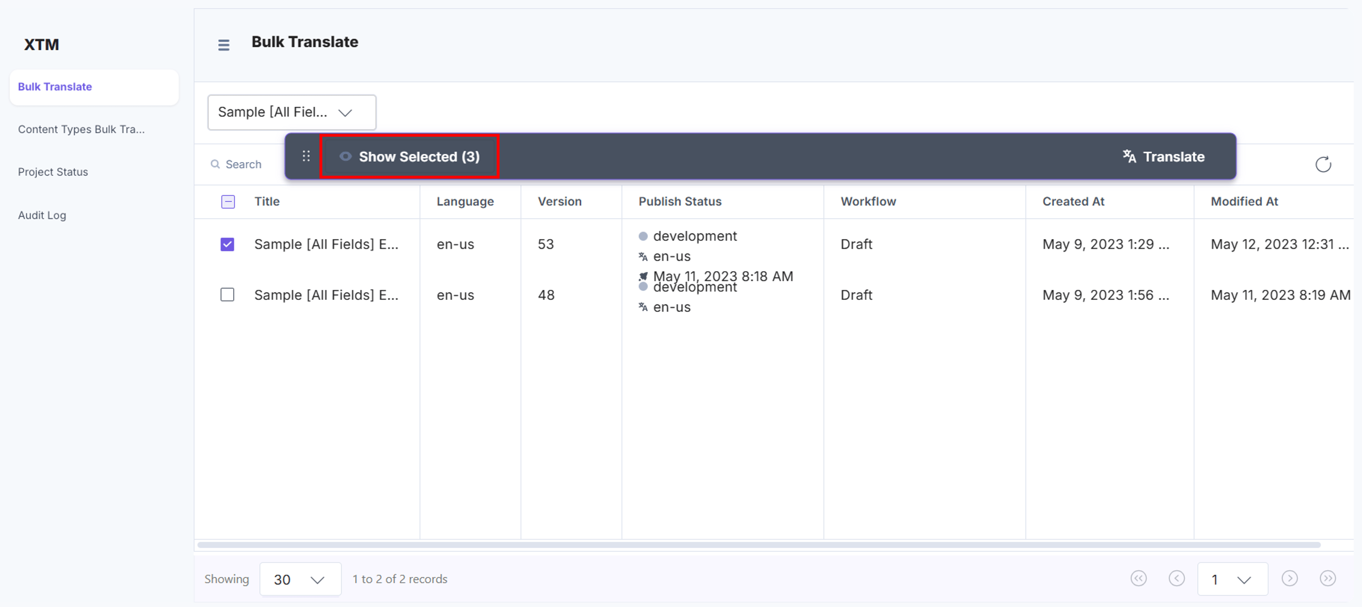Screen dimensions: 1362x607
Task: Click the 1 to 2 of 2 records text
Action: click(400, 579)
